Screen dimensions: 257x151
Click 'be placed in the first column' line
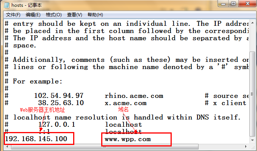coord(127,31)
